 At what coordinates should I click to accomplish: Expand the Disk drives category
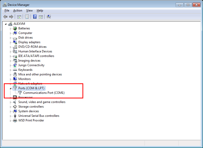pos(11,38)
